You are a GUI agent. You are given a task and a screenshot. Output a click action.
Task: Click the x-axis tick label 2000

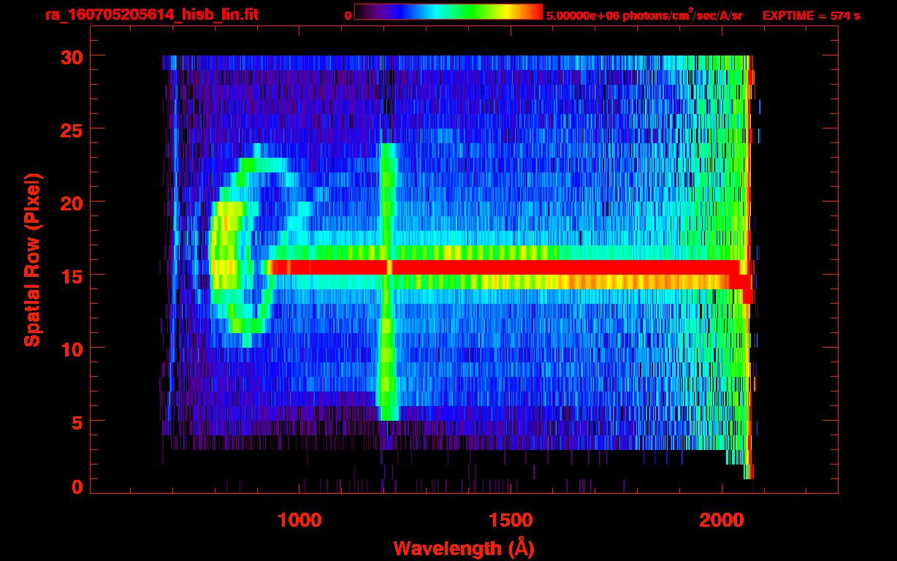[x=720, y=520]
